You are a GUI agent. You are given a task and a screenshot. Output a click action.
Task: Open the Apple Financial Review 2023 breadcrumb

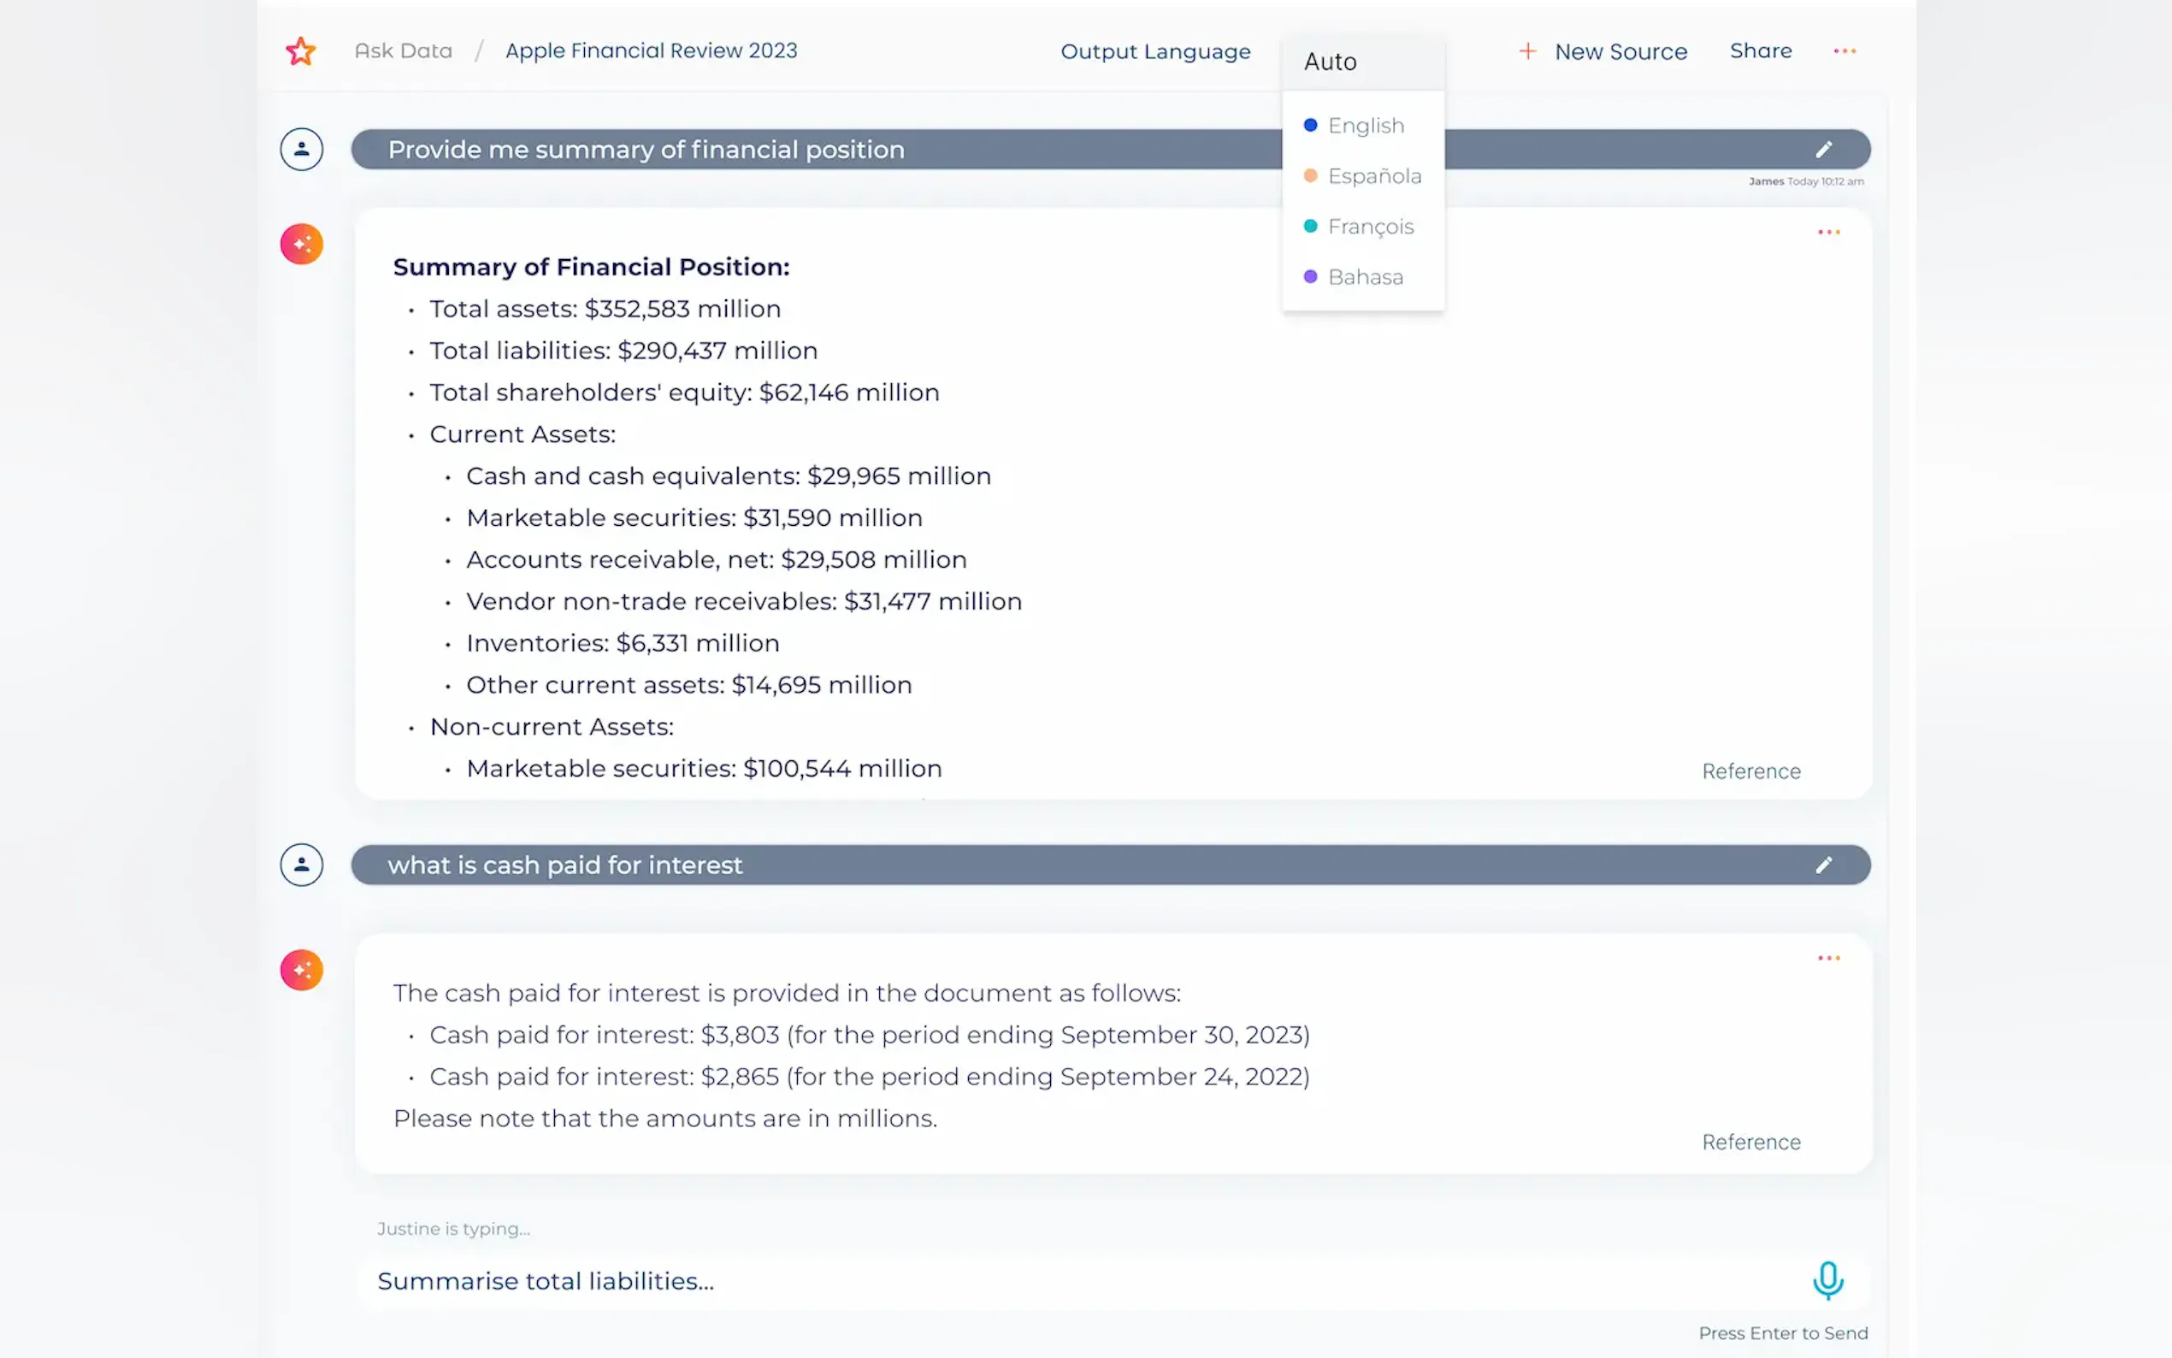tap(651, 51)
